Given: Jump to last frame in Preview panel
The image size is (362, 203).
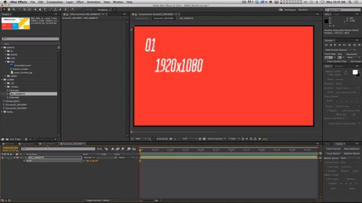Looking at the screenshot, I should (344, 45).
